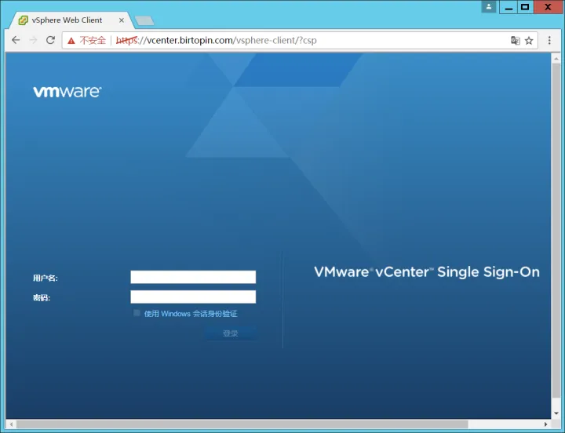Click the 密码: label

[42, 297]
